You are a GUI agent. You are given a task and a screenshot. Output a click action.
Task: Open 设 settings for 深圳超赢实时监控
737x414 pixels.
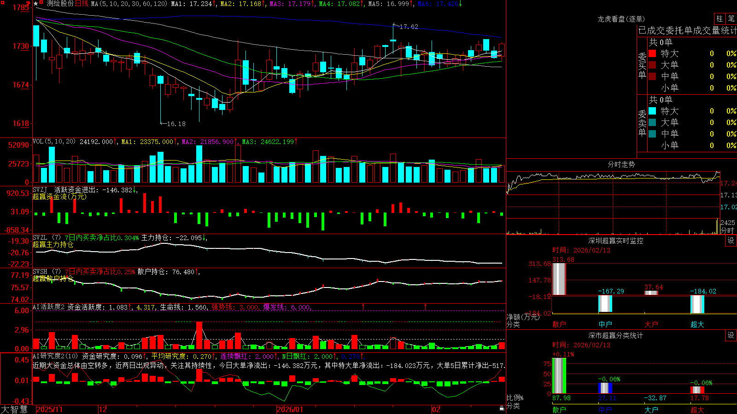(731, 241)
